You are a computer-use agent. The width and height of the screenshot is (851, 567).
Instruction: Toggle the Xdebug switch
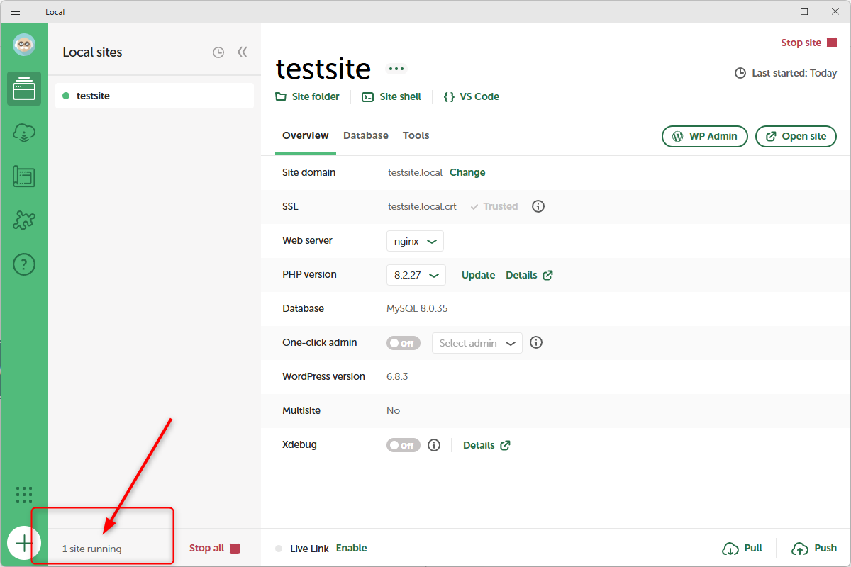coord(403,445)
